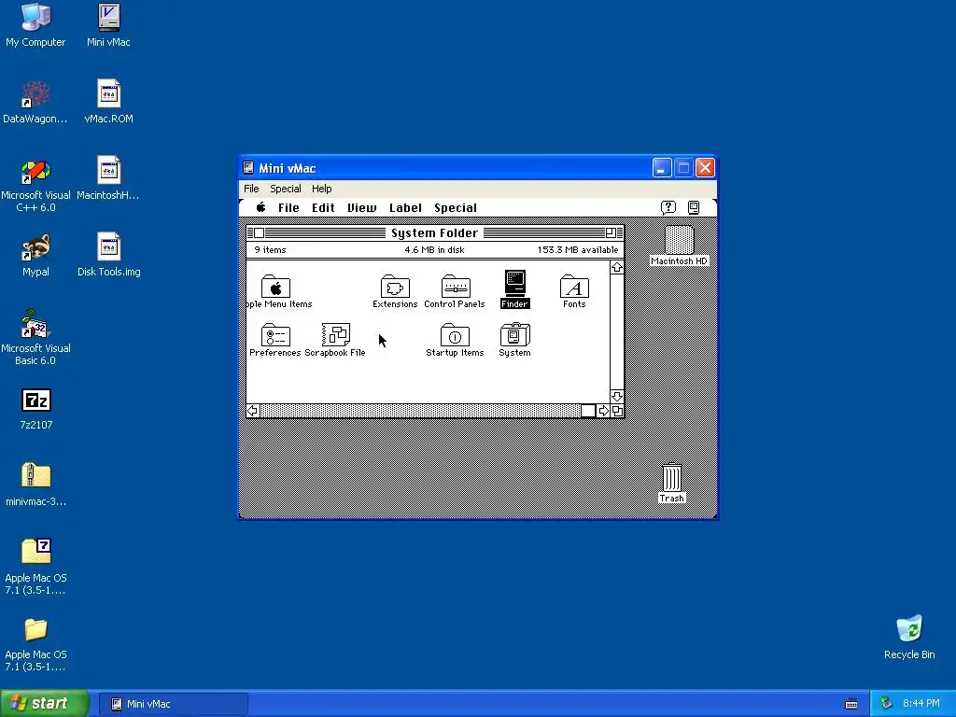Open the Application menu icon at right

[x=694, y=208]
